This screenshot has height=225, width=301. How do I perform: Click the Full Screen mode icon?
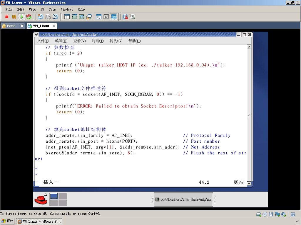[82, 17]
